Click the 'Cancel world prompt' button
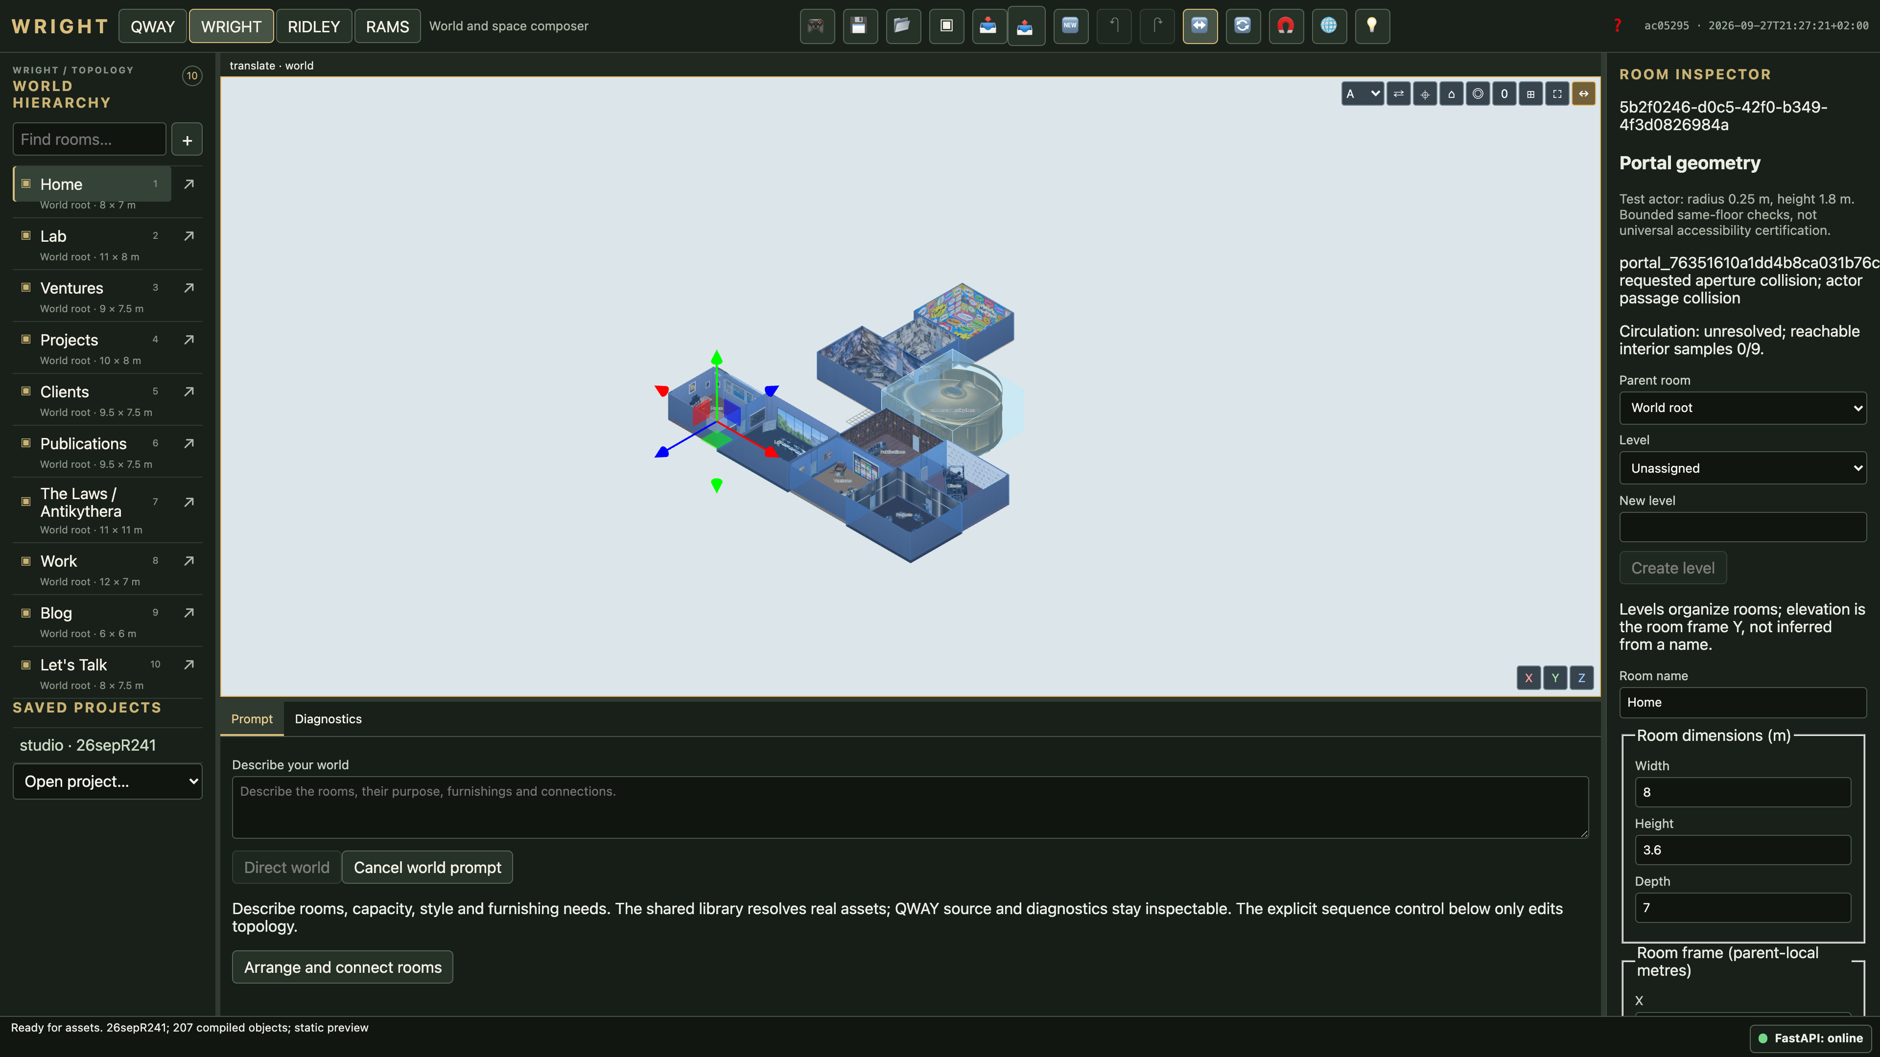This screenshot has height=1057, width=1880. (427, 867)
